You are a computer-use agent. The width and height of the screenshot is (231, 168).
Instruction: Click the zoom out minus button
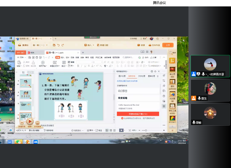pyautogui.click(x=139, y=130)
